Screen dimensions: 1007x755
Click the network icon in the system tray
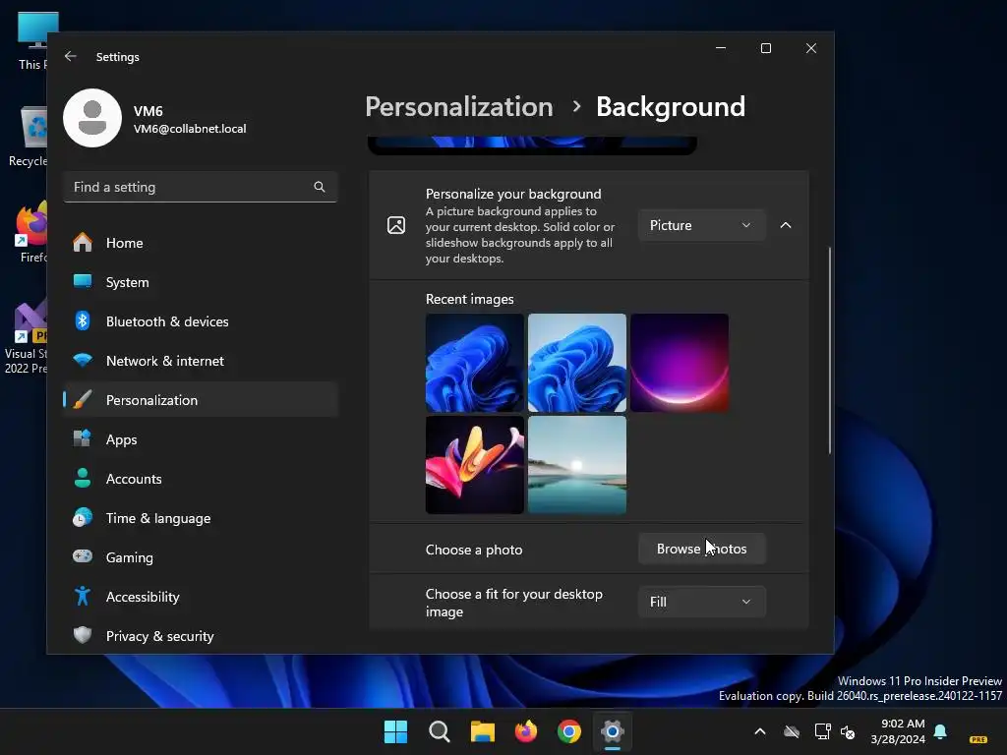click(x=822, y=731)
